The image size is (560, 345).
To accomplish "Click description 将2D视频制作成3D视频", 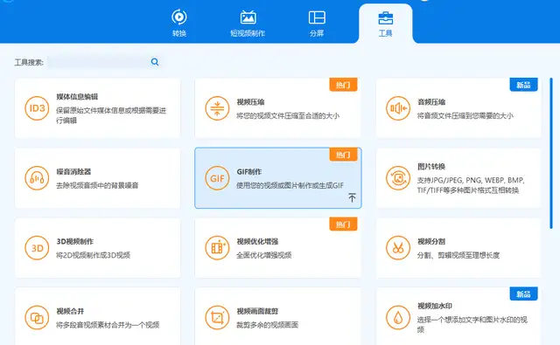I will [x=93, y=255].
